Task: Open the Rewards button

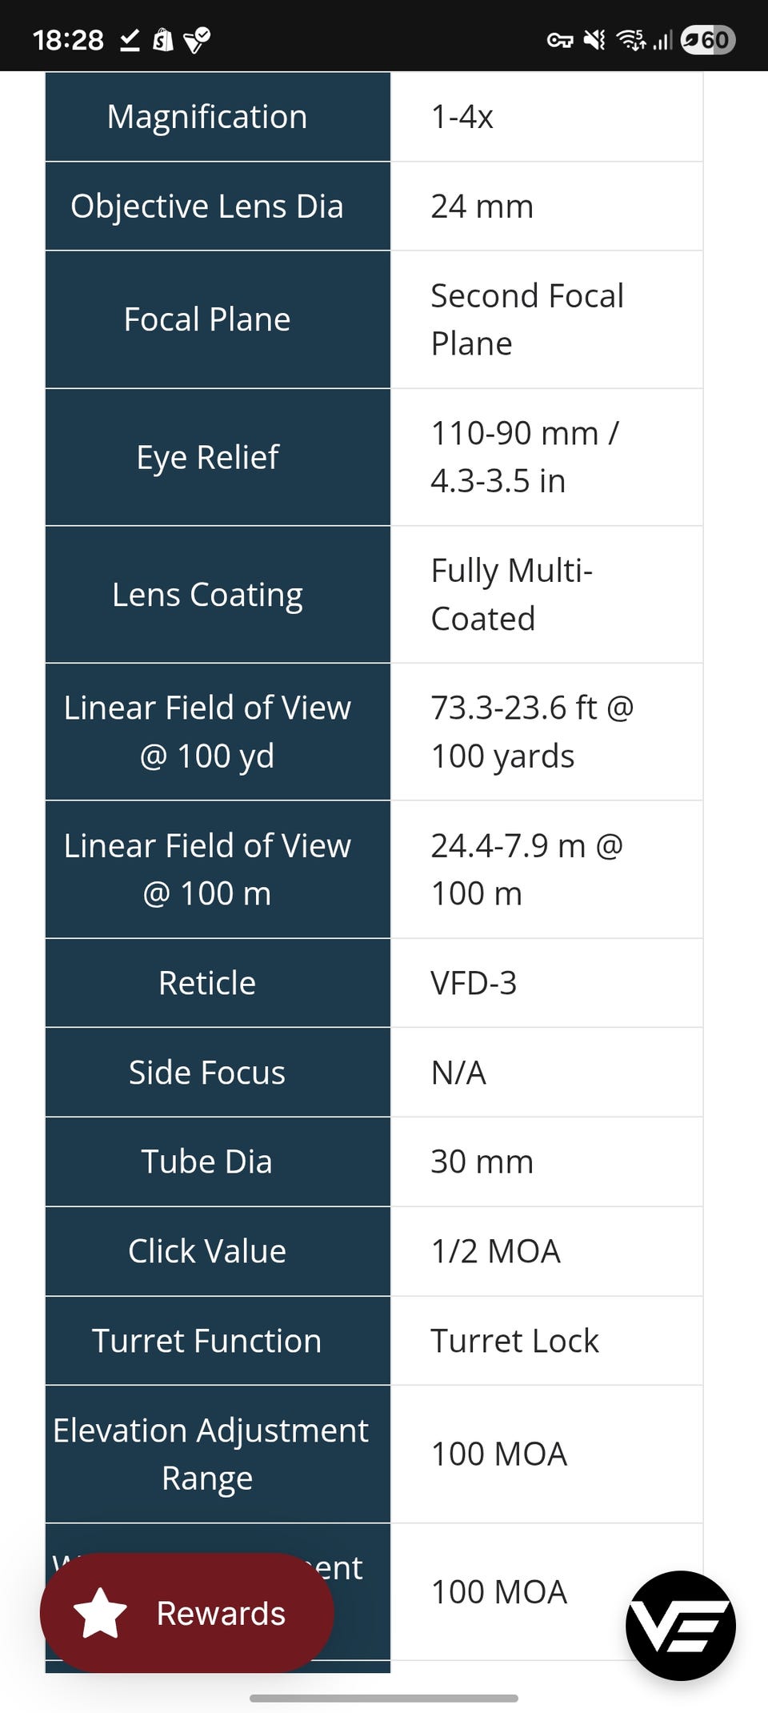Action: pyautogui.click(x=187, y=1612)
